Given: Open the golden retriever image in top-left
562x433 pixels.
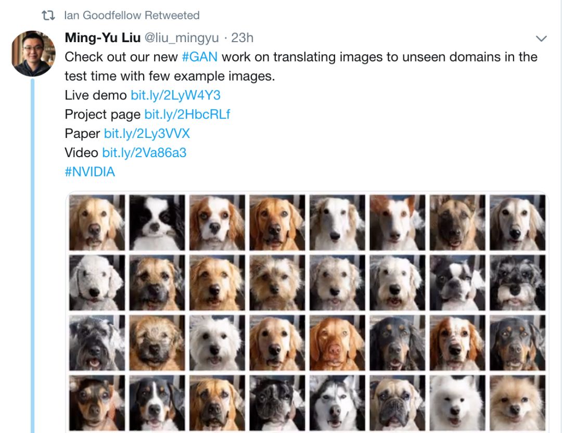Looking at the screenshot, I should coord(97,223).
